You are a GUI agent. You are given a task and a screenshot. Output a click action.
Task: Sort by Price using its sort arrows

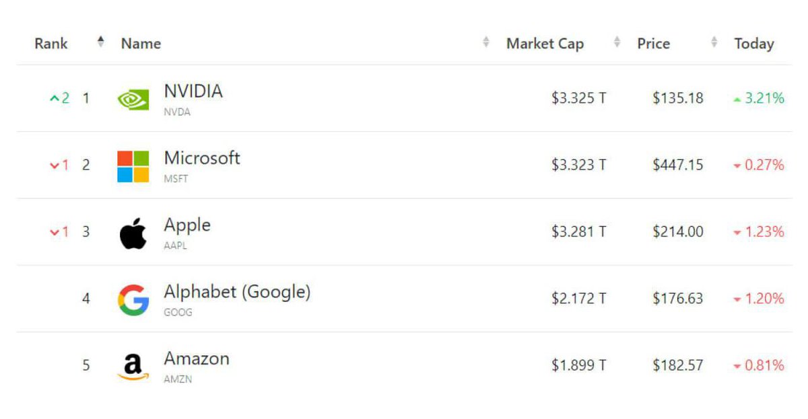point(714,42)
